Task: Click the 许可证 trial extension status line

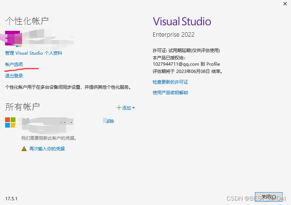Action: [x=186, y=50]
